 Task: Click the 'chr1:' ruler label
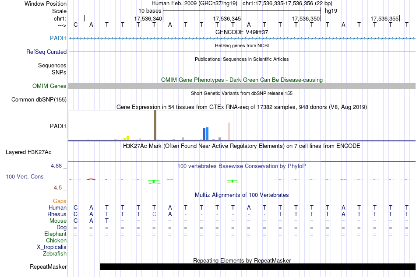(x=60, y=18)
